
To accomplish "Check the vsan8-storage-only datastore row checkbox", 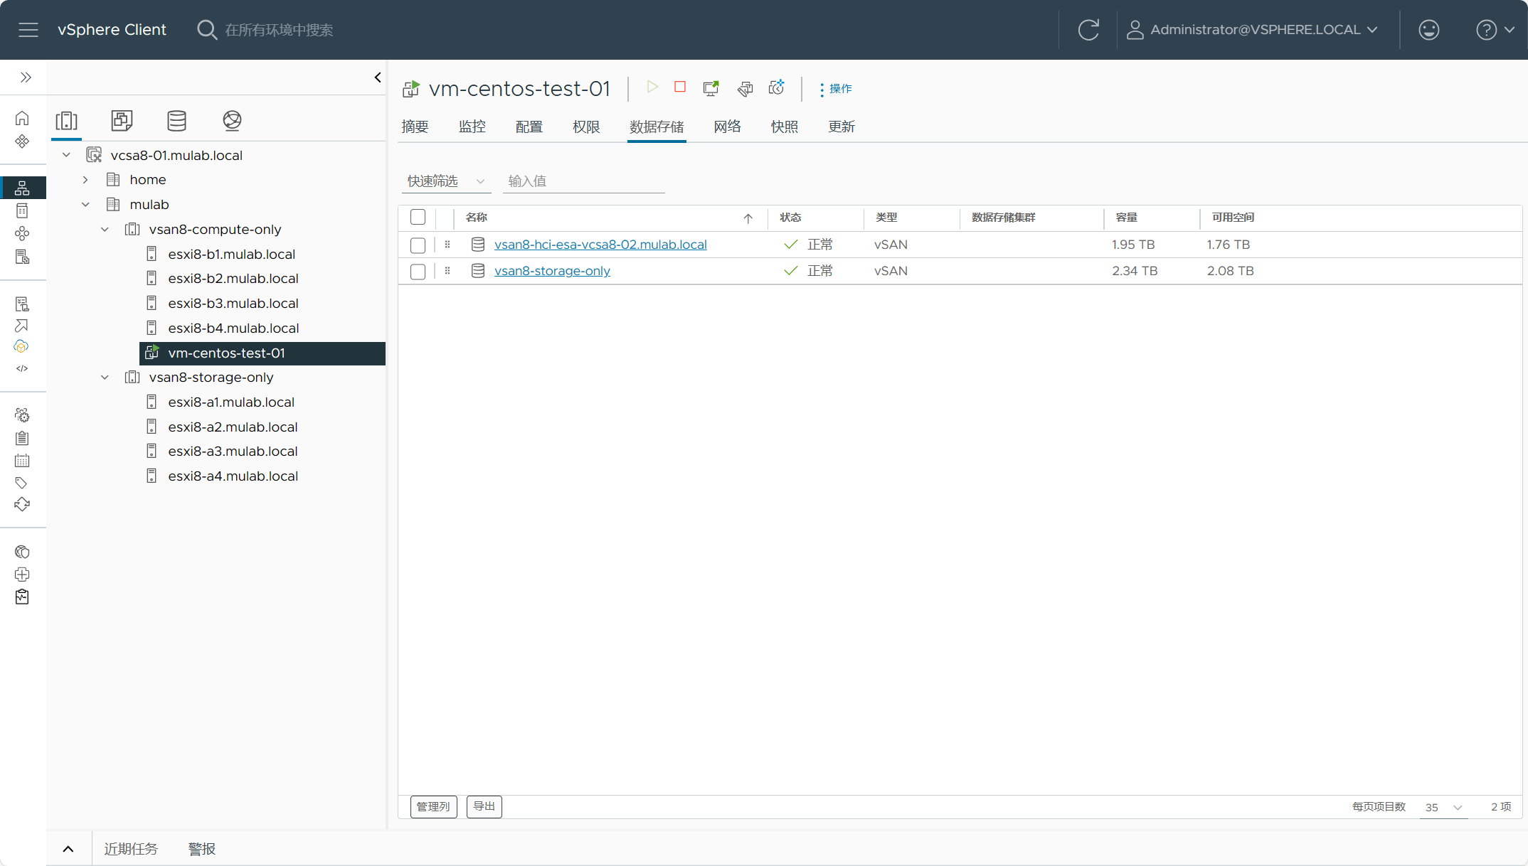I will [418, 272].
